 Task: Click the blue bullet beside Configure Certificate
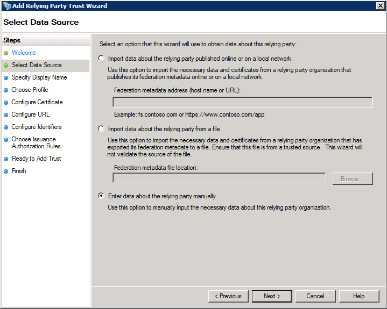[6, 103]
